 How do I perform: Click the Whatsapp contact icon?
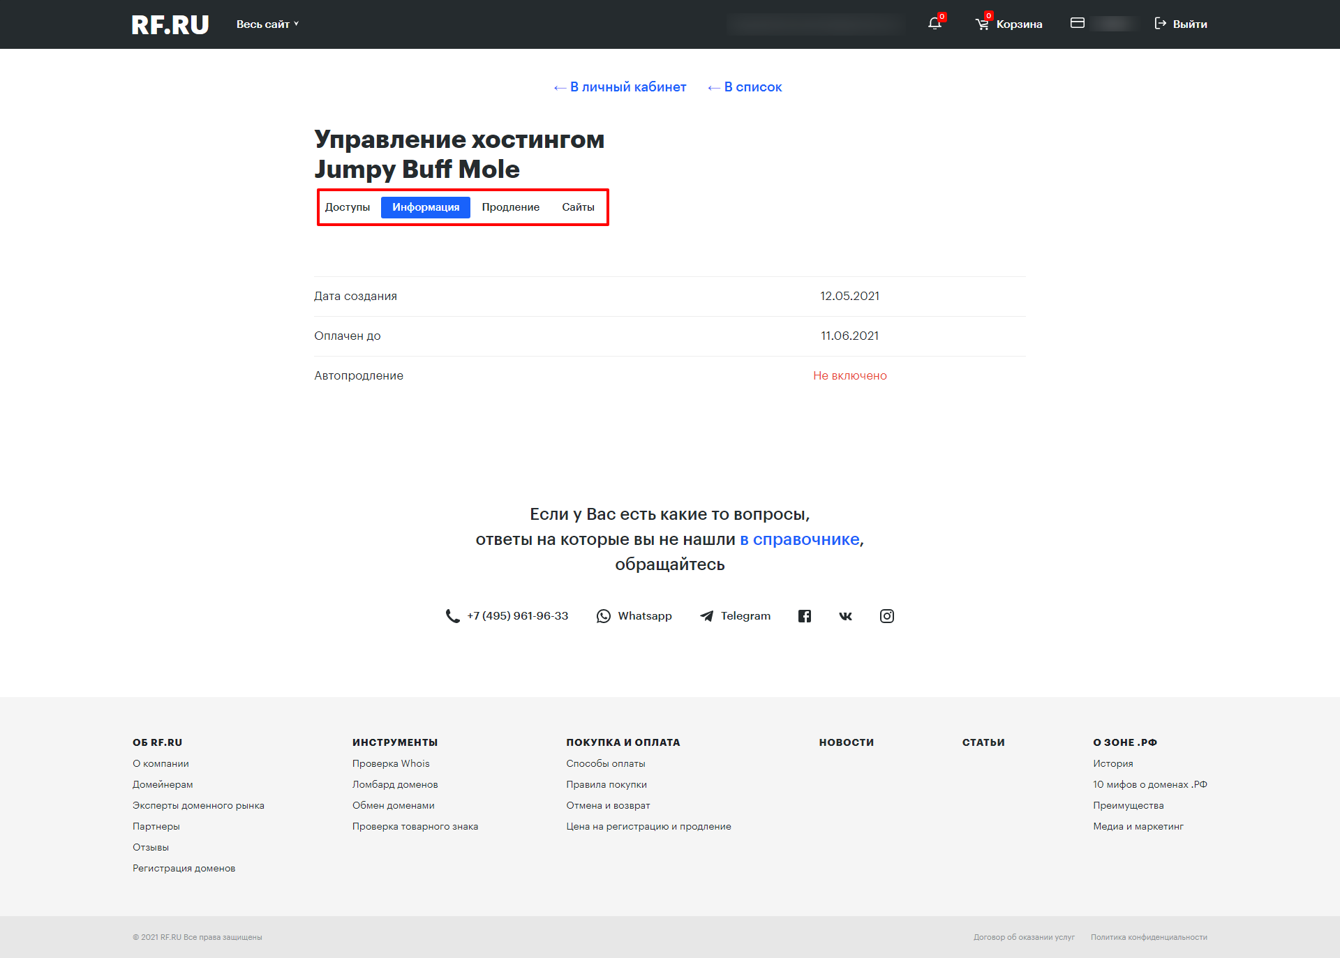[604, 616]
